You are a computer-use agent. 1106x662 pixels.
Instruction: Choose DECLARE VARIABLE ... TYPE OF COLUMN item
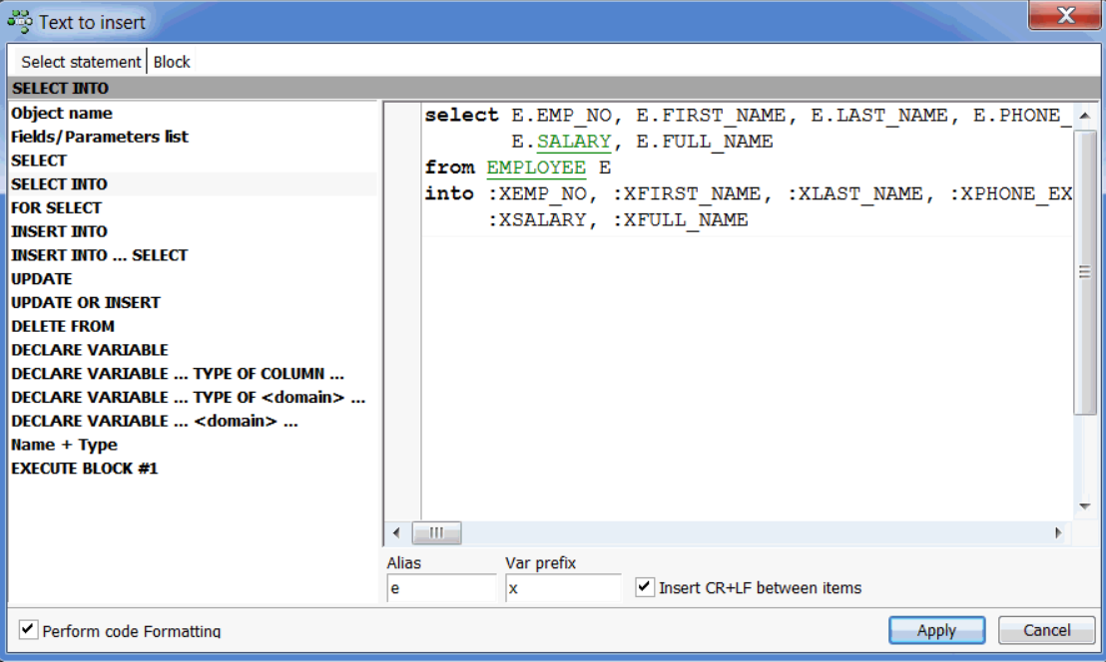coord(178,374)
